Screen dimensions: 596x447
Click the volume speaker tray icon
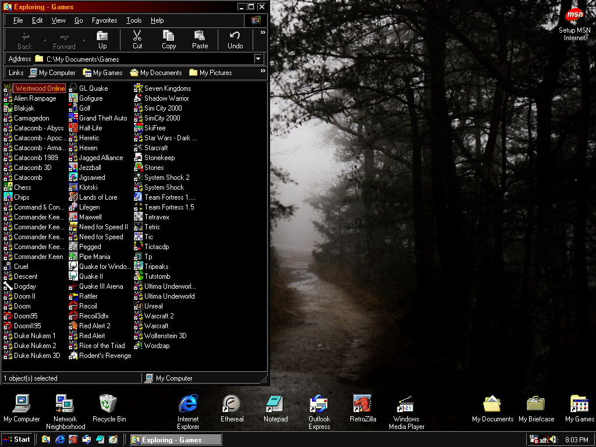554,440
